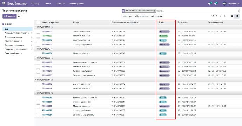Open record PT0000004

pyautogui.click(x=47, y=40)
